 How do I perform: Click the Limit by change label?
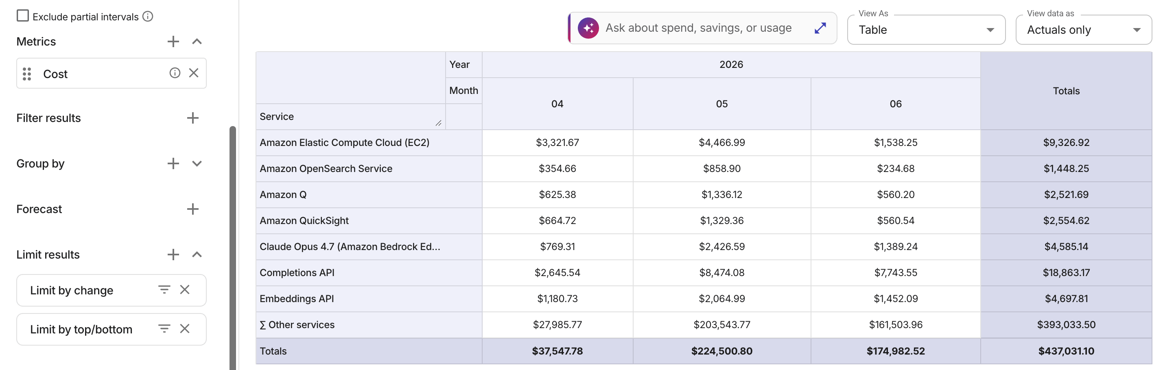click(x=71, y=290)
